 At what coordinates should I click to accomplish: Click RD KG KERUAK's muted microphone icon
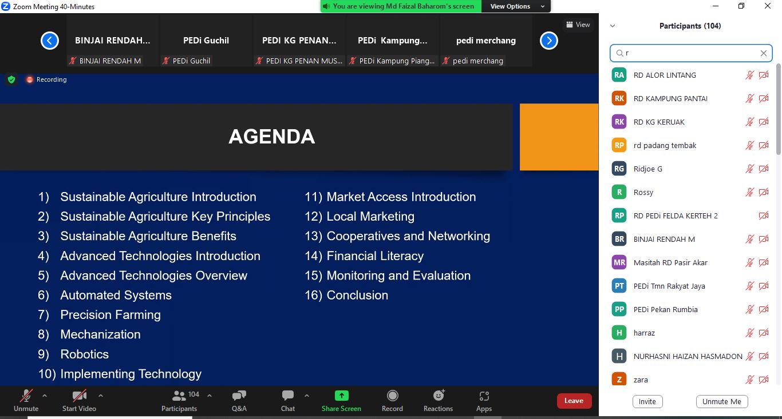point(750,122)
